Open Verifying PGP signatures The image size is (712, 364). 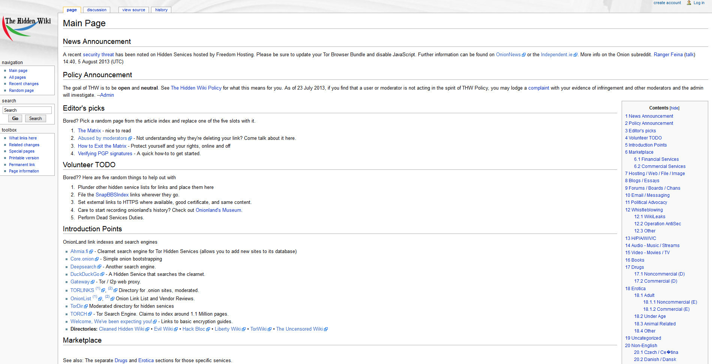pyautogui.click(x=105, y=153)
